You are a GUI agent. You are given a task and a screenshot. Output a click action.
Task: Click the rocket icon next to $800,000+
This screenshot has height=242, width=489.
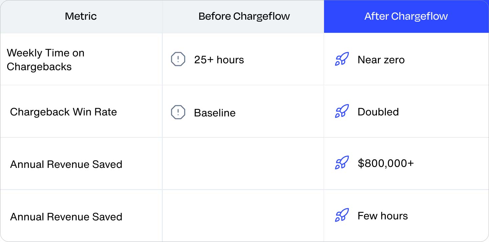tap(342, 163)
